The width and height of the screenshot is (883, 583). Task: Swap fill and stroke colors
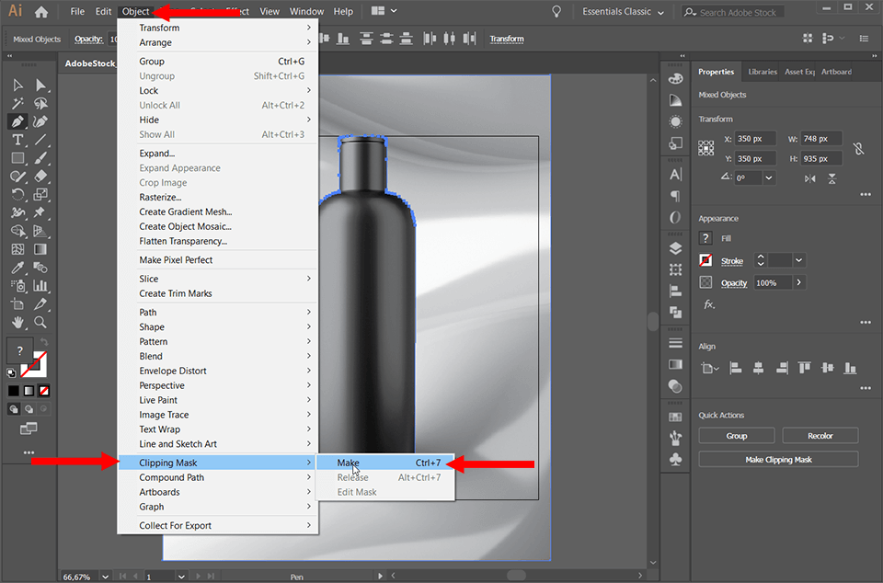(44, 342)
